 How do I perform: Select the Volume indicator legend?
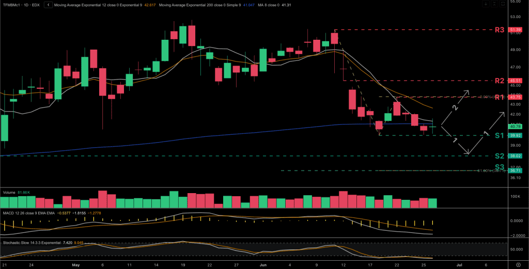click(9, 193)
